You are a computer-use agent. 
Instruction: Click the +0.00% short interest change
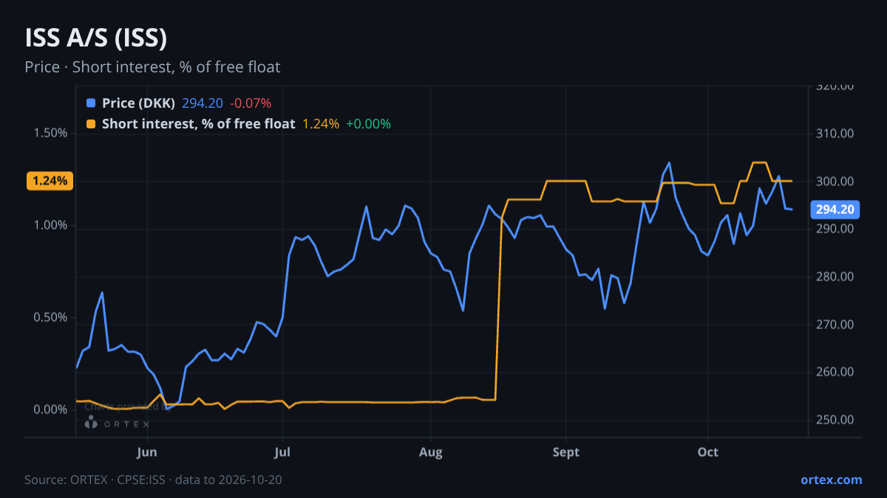tap(368, 124)
